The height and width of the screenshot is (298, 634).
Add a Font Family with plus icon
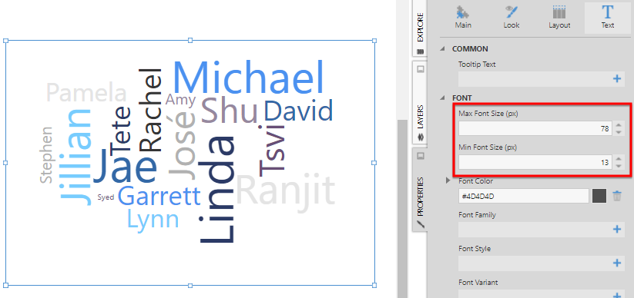point(616,230)
